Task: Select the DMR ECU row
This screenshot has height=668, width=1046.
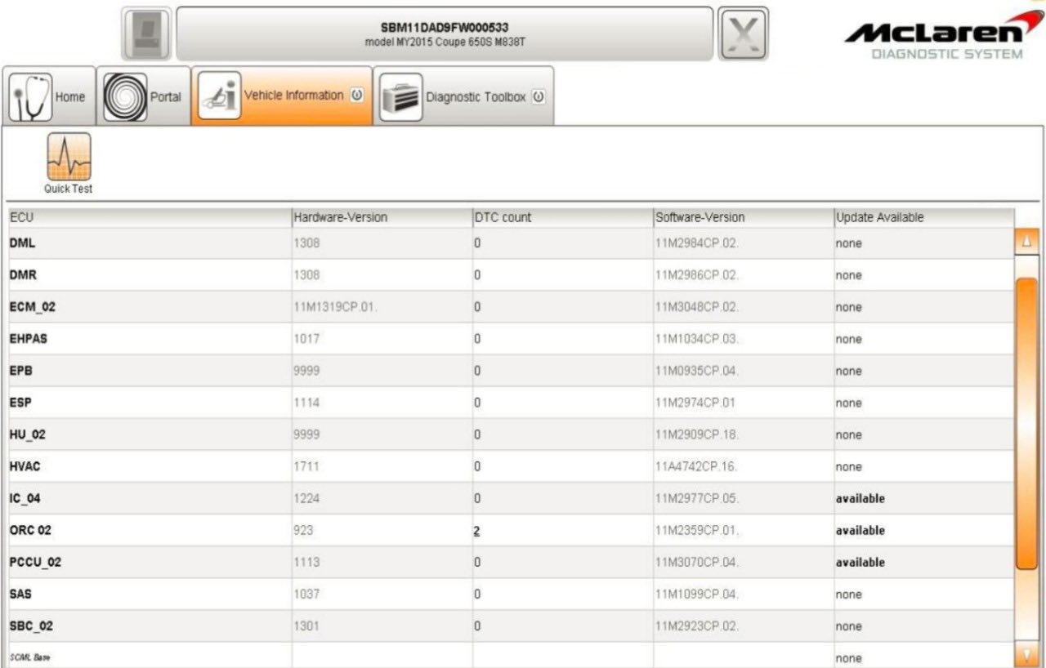Action: pos(511,275)
